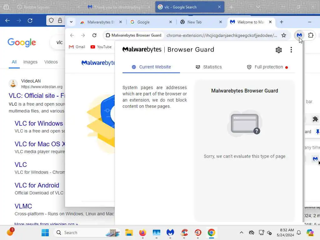This screenshot has width=320, height=240.
Task: Click taskbar Search box
Action: point(87,232)
